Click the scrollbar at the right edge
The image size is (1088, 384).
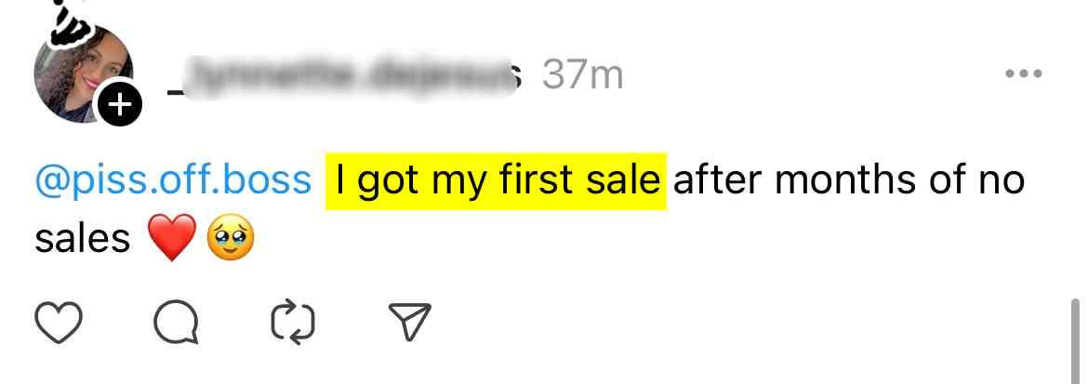pyautogui.click(x=1075, y=339)
